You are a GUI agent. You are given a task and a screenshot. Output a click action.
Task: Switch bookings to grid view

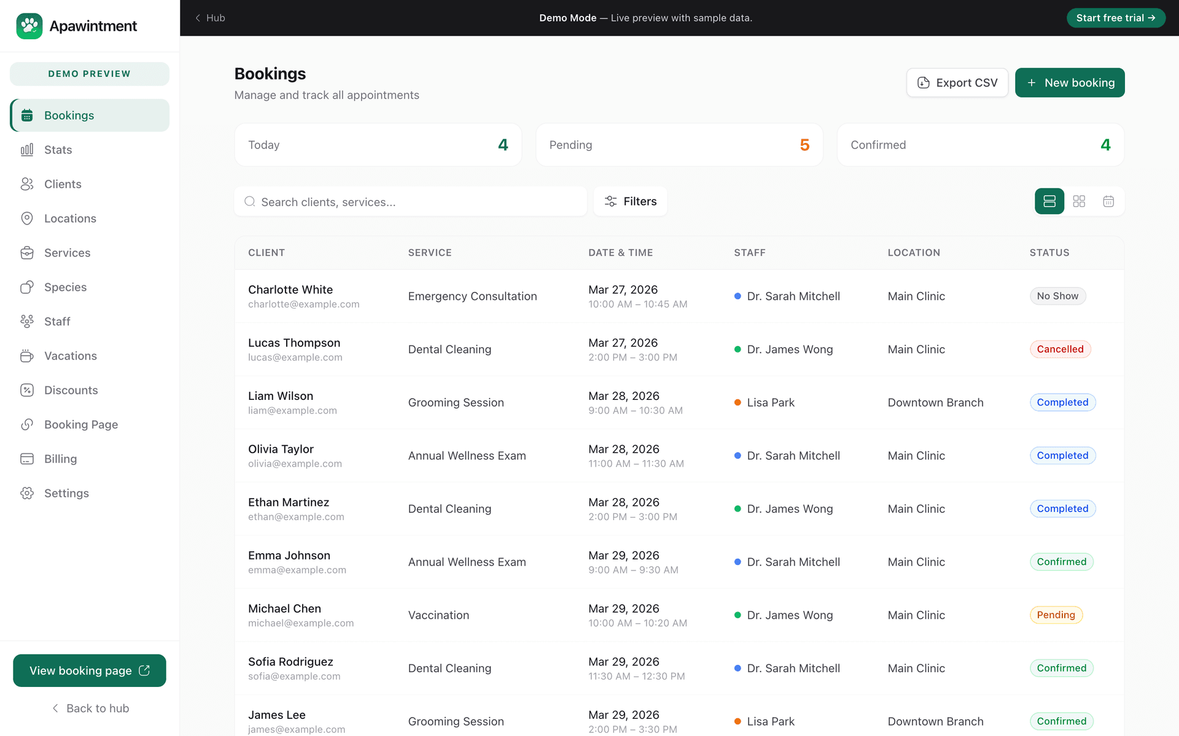tap(1079, 201)
